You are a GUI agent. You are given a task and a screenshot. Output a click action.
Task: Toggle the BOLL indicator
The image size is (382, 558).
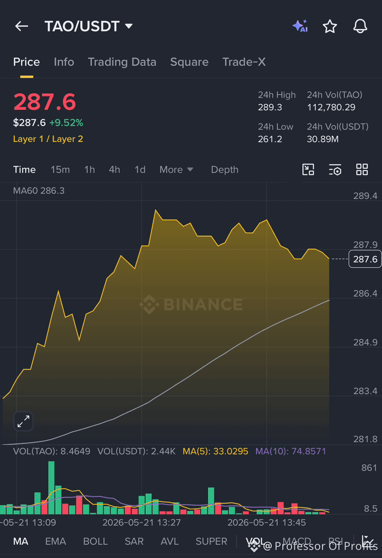[x=95, y=541]
